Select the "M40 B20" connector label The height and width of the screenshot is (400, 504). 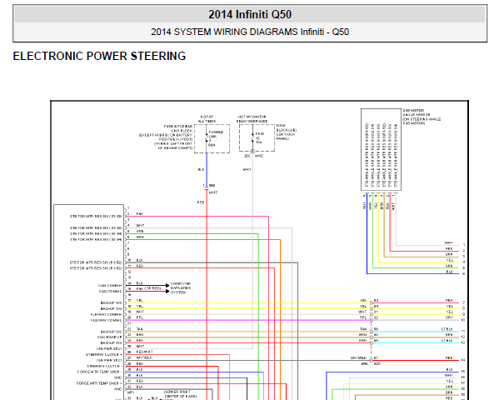tap(371, 363)
